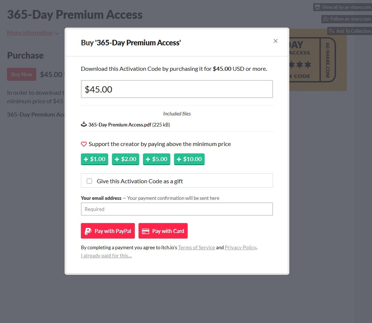Screen dimensions: 372x323
Task: Click Add To Collection
Action: [x=349, y=31]
